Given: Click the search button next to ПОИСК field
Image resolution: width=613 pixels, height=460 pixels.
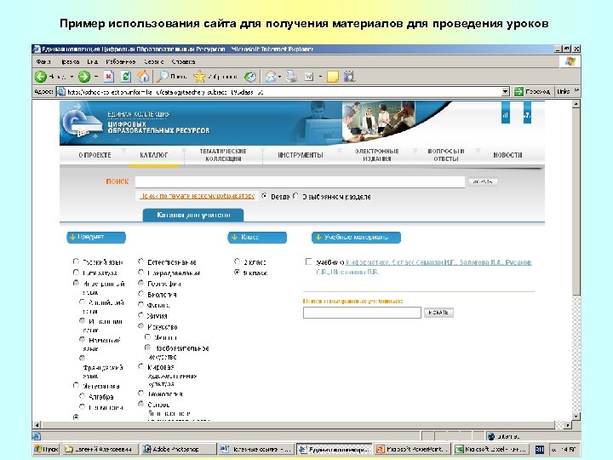Looking at the screenshot, I should [x=483, y=181].
